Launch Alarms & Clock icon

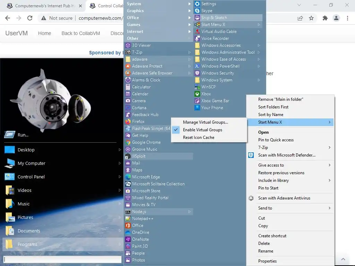[x=128, y=80]
